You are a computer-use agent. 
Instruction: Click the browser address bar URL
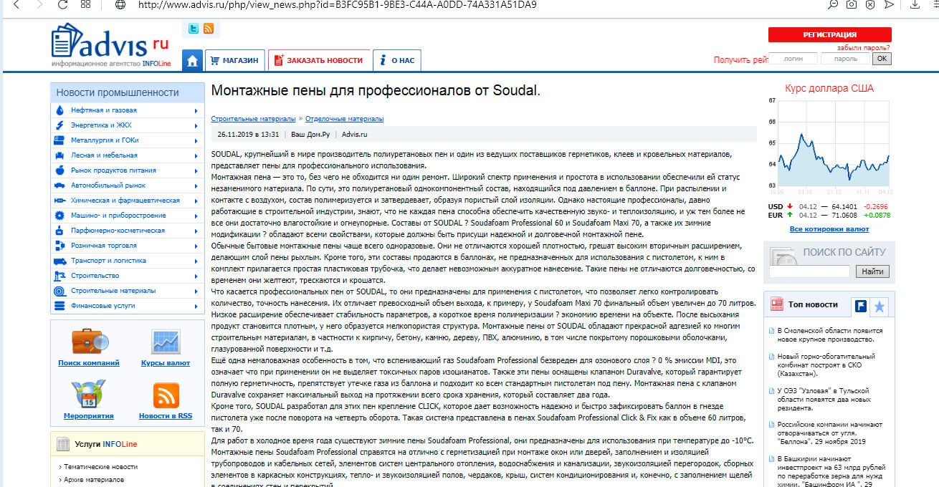[337, 4]
